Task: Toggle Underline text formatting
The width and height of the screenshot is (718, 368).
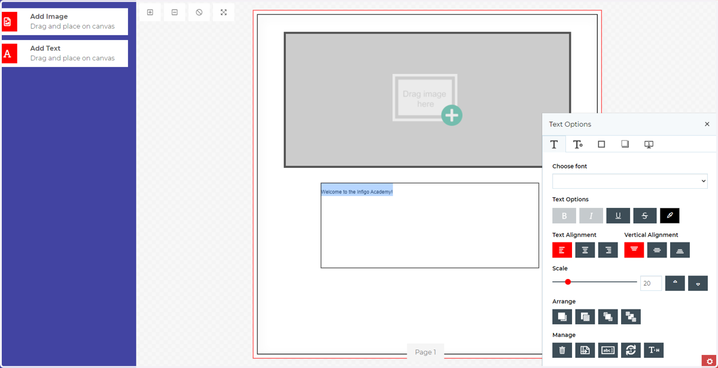Action: (x=618, y=216)
